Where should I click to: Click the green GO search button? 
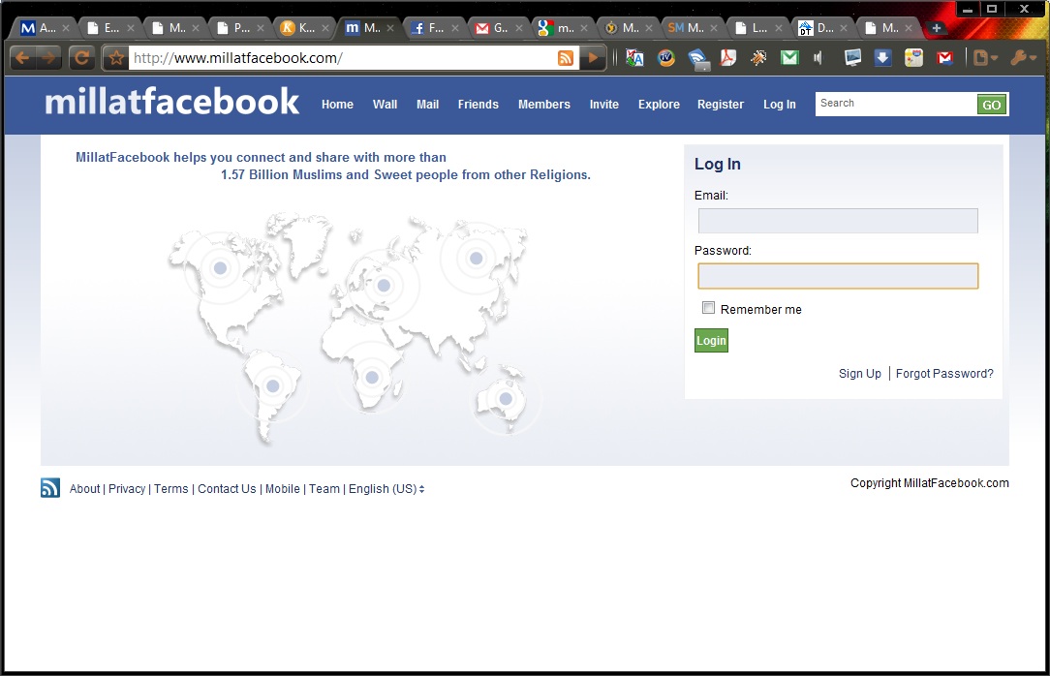(x=991, y=105)
